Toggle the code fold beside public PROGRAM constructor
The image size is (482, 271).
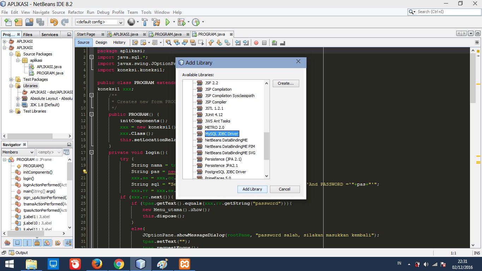(91, 114)
